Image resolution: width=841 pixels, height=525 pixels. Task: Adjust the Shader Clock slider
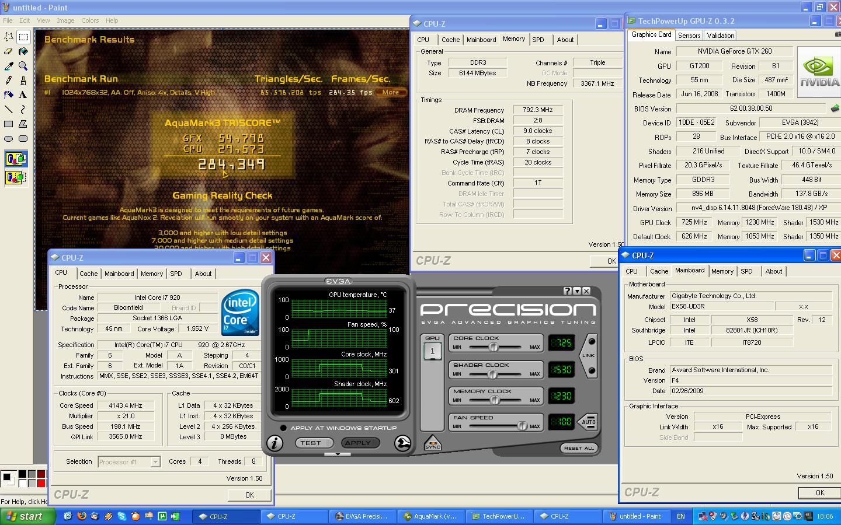click(492, 374)
